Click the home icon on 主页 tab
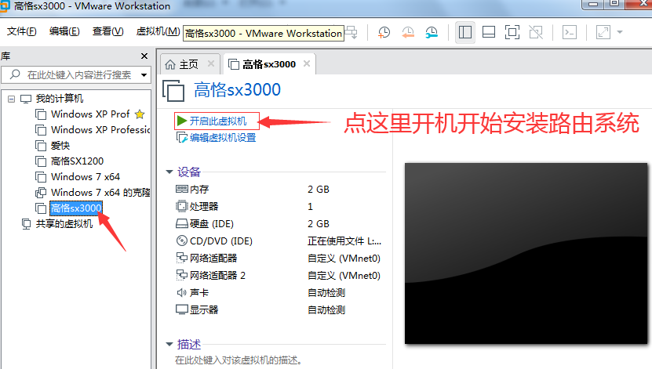The height and width of the screenshot is (369, 652). [x=170, y=64]
